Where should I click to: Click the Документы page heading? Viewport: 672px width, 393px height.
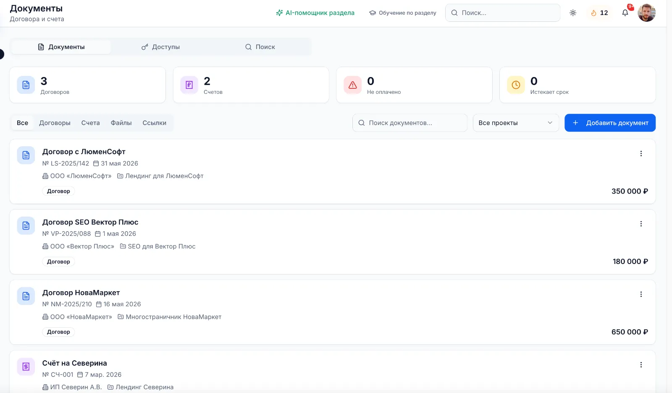click(x=36, y=8)
